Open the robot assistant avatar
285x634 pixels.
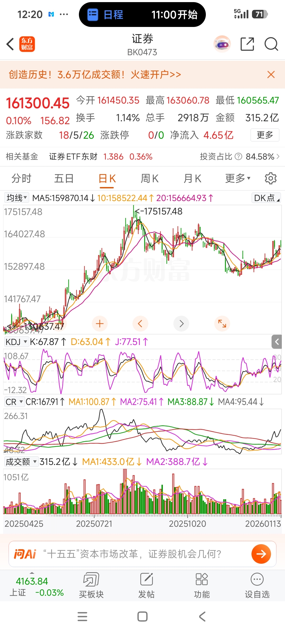222,44
